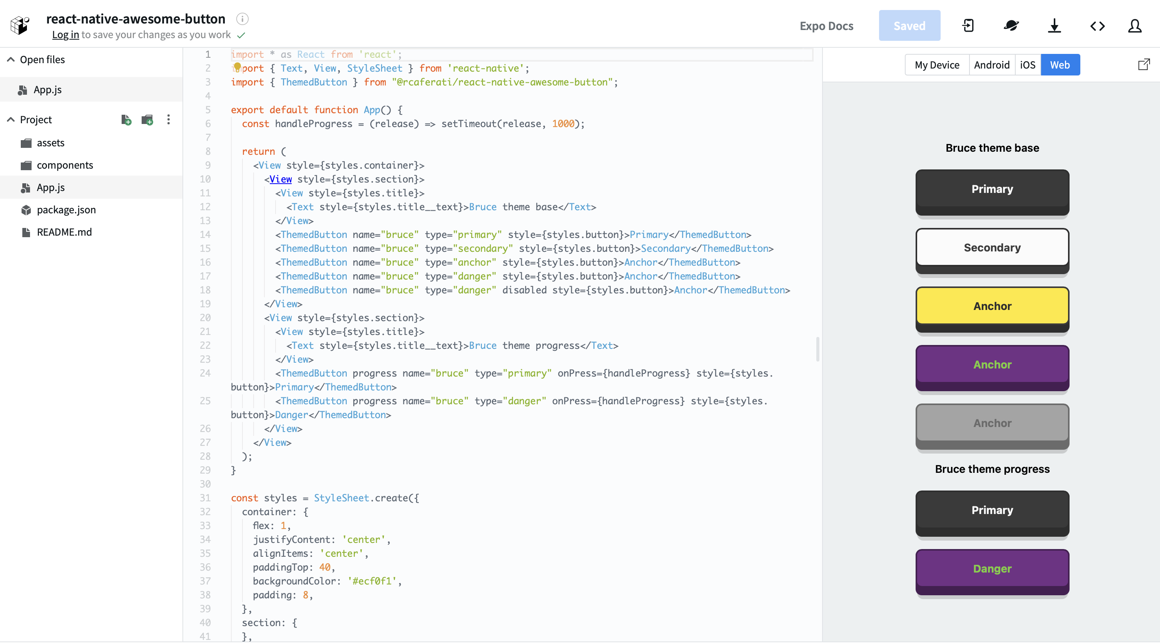Open package.json in the project tree
The width and height of the screenshot is (1160, 643).
[x=66, y=209]
